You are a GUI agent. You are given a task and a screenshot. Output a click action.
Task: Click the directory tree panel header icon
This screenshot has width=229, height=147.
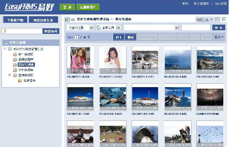pyautogui.click(x=6, y=43)
